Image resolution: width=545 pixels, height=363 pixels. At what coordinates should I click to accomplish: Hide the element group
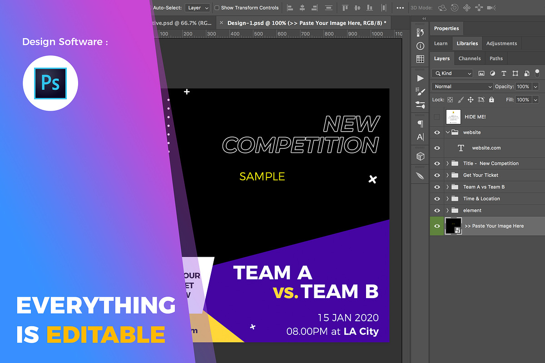[437, 211]
